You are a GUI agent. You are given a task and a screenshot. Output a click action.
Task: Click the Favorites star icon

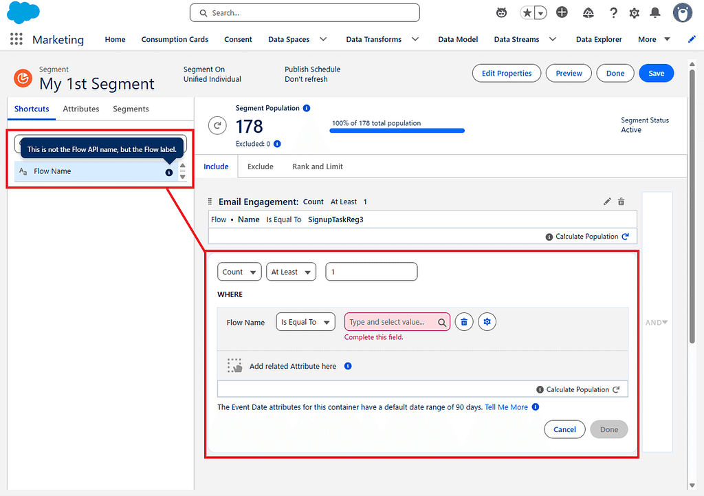(x=527, y=12)
